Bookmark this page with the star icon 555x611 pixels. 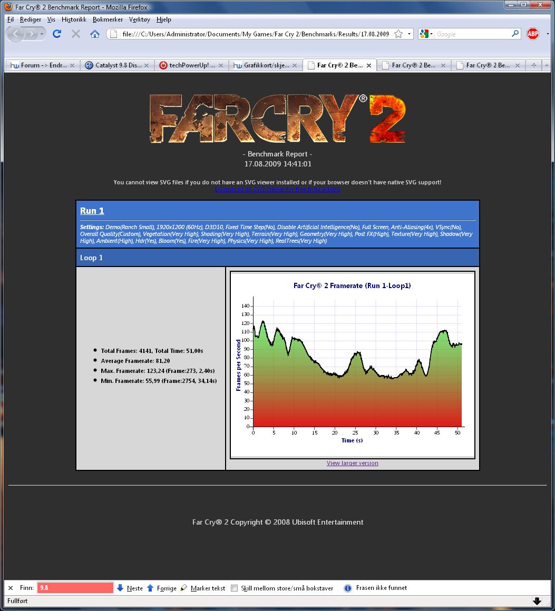[398, 34]
